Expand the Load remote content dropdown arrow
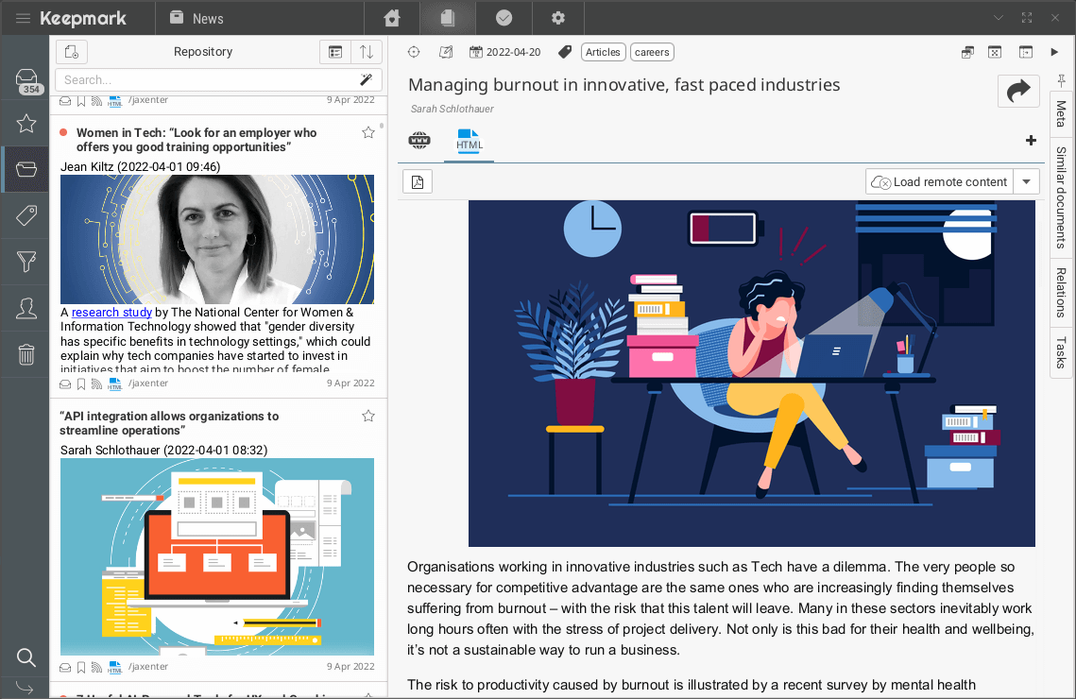Image resolution: width=1076 pixels, height=699 pixels. [1026, 181]
